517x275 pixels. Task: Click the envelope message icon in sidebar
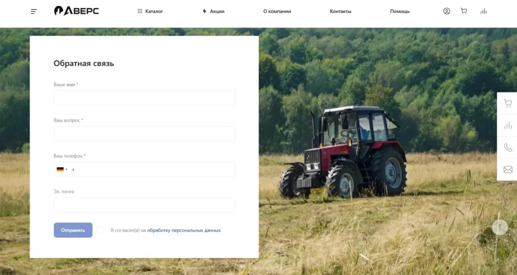(x=508, y=170)
